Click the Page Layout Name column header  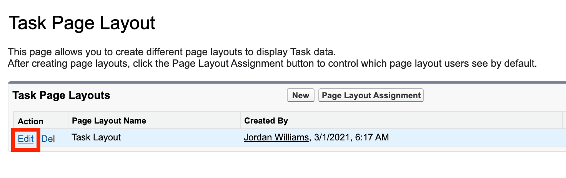[109, 121]
